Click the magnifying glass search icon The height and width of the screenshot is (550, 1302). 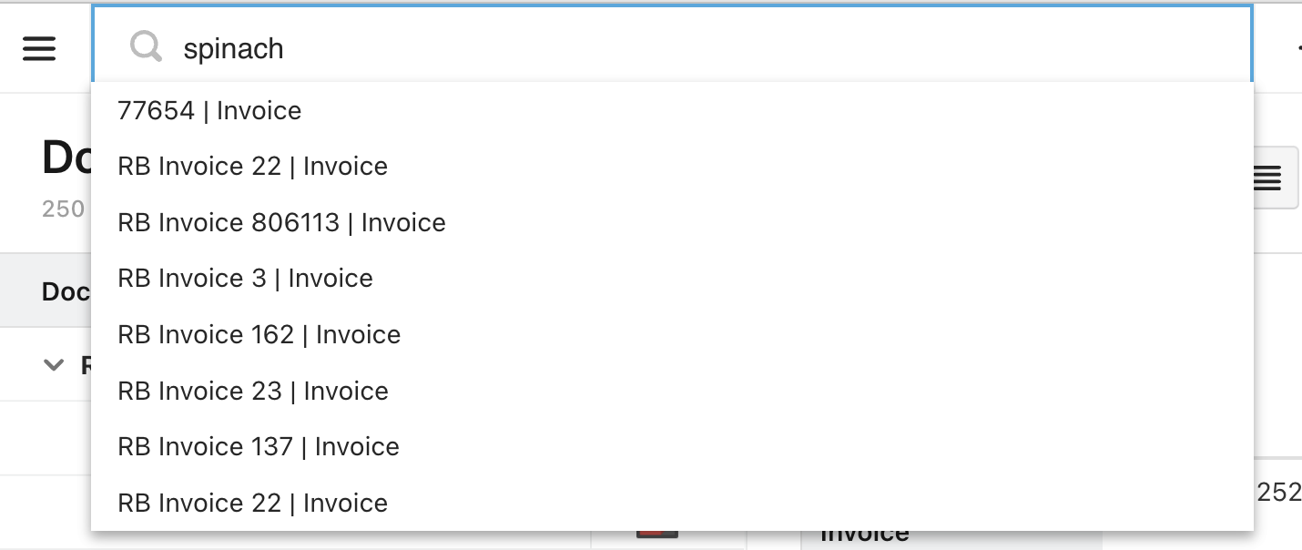pos(146,46)
